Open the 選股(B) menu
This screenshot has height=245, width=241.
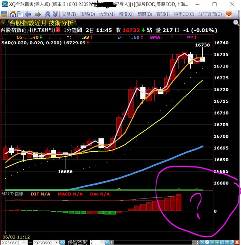(145, 14)
